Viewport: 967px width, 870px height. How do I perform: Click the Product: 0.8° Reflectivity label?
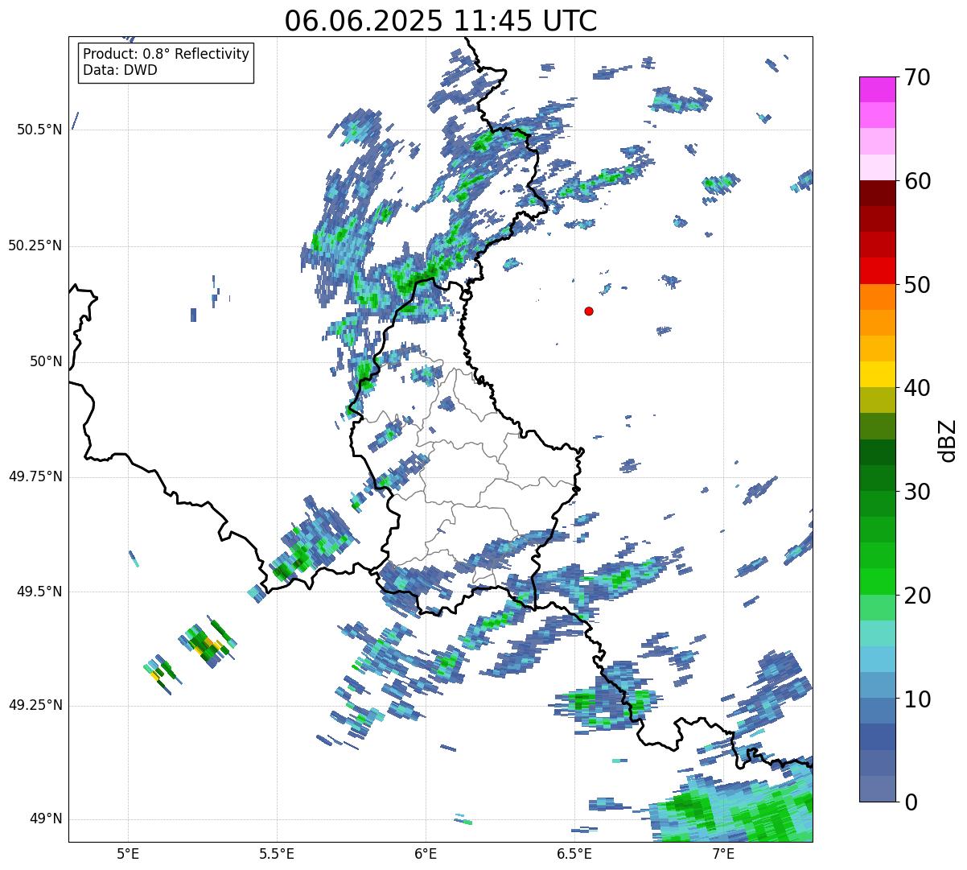(x=167, y=54)
